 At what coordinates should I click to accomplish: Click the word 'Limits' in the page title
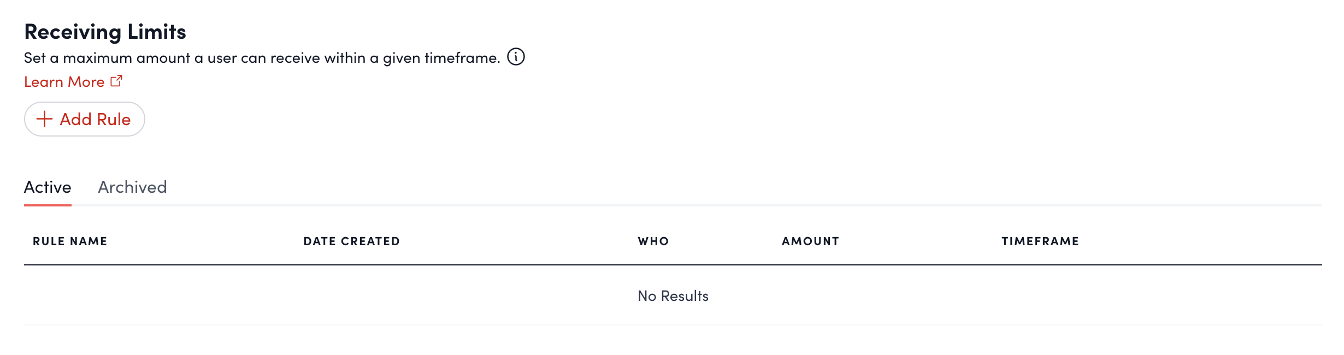(157, 32)
